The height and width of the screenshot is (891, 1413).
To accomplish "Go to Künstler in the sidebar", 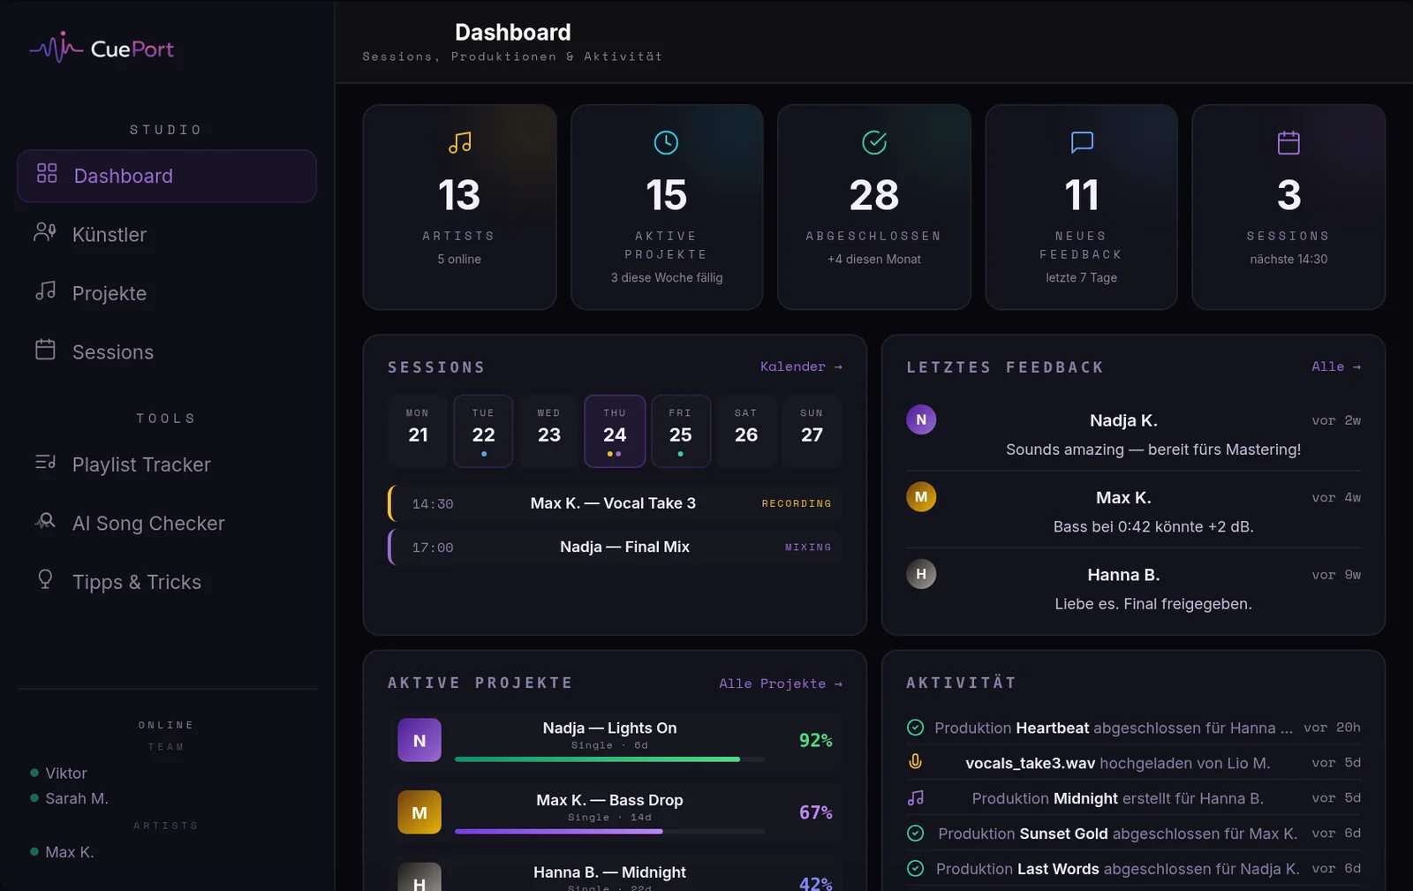I will pyautogui.click(x=167, y=234).
